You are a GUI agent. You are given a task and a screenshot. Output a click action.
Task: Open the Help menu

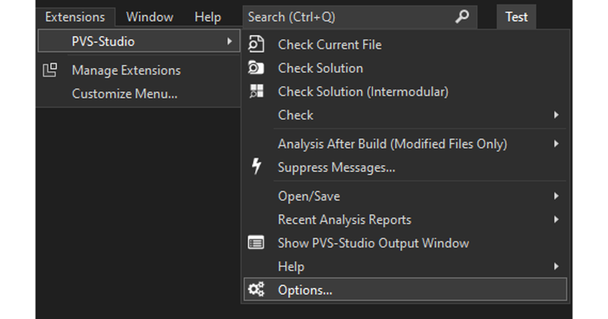point(208,17)
